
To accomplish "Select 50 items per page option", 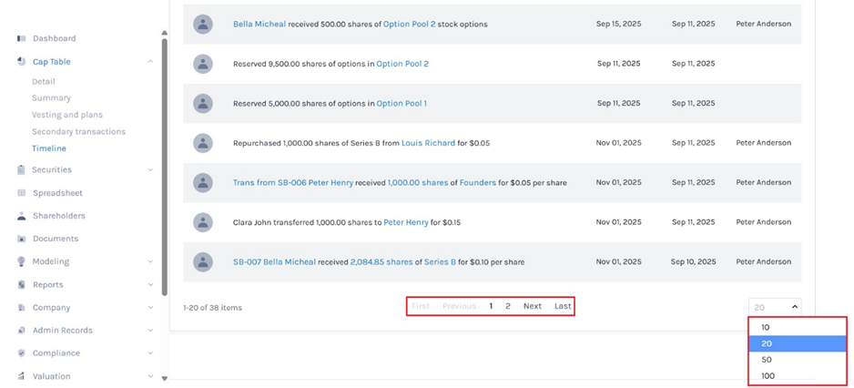I will pos(767,360).
